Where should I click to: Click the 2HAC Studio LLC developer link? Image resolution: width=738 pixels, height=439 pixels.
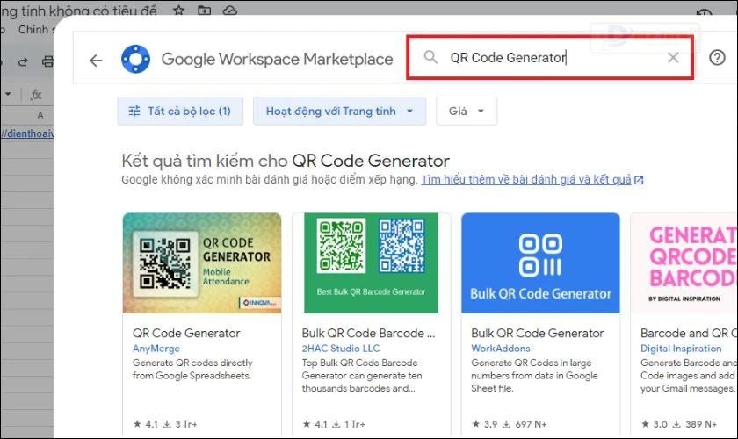[341, 349]
